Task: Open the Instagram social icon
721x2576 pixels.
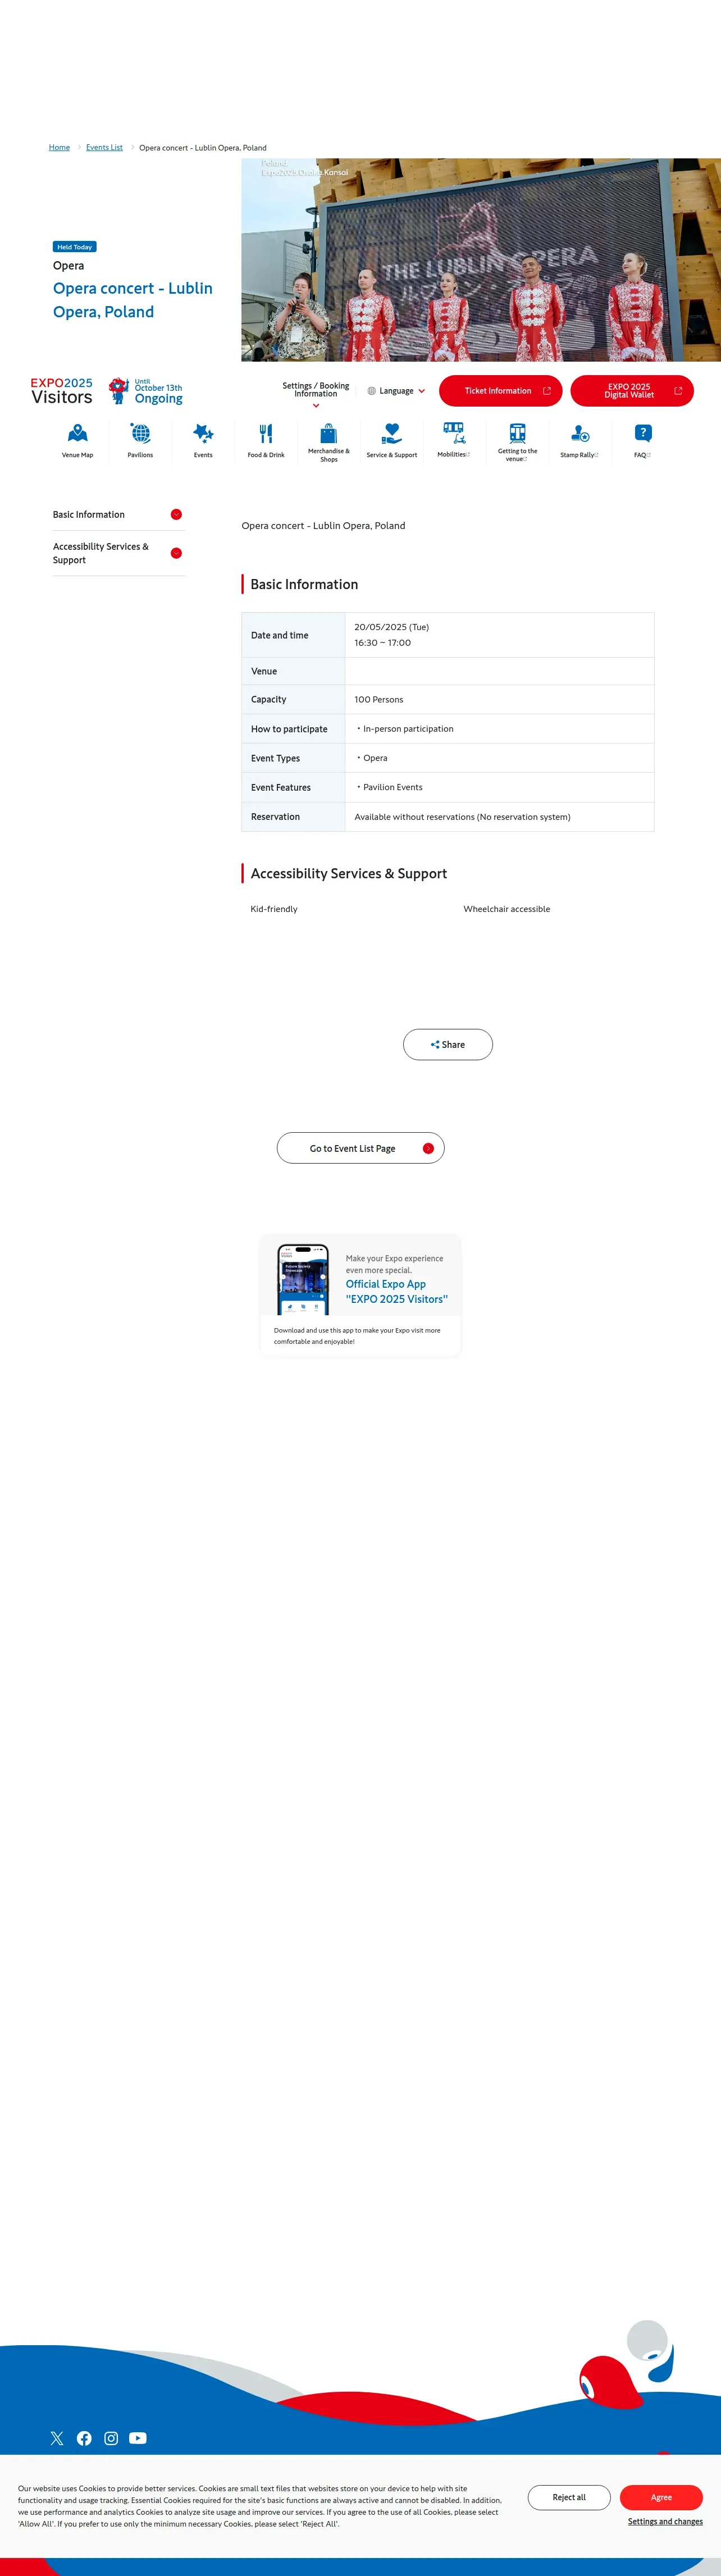Action: click(x=111, y=2438)
